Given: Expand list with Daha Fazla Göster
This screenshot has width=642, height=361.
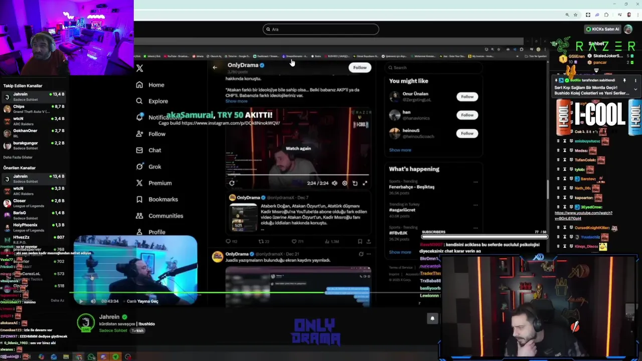Looking at the screenshot, I should coord(18,157).
